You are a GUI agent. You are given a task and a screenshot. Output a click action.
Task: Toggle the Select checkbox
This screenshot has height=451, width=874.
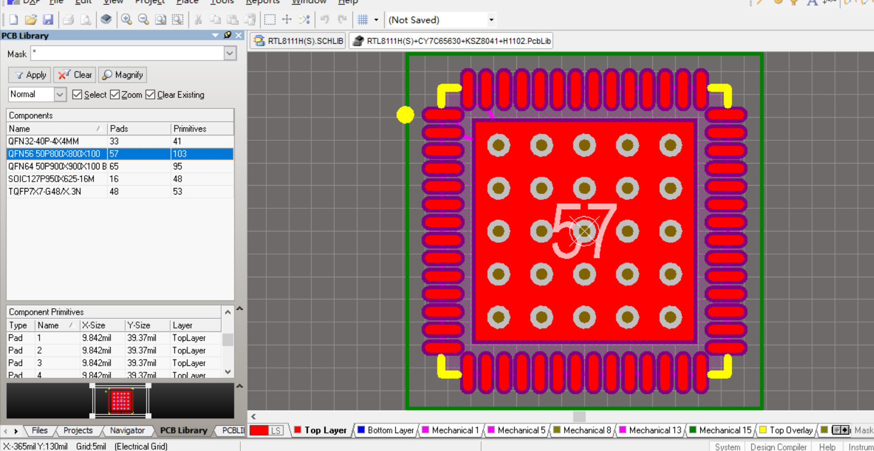point(77,95)
